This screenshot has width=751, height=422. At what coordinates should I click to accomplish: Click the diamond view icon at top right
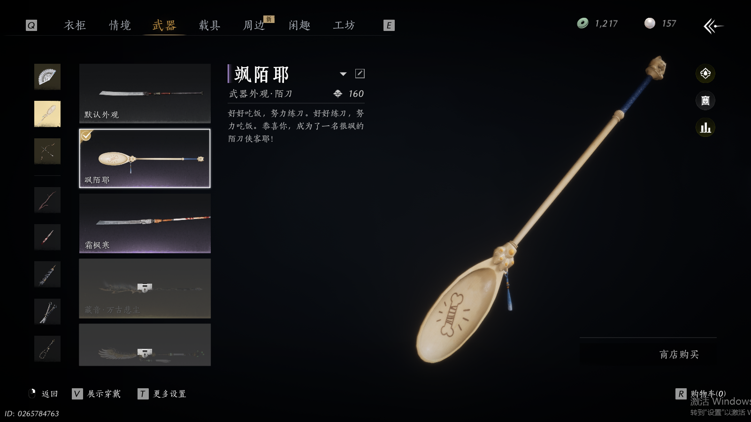(x=705, y=74)
